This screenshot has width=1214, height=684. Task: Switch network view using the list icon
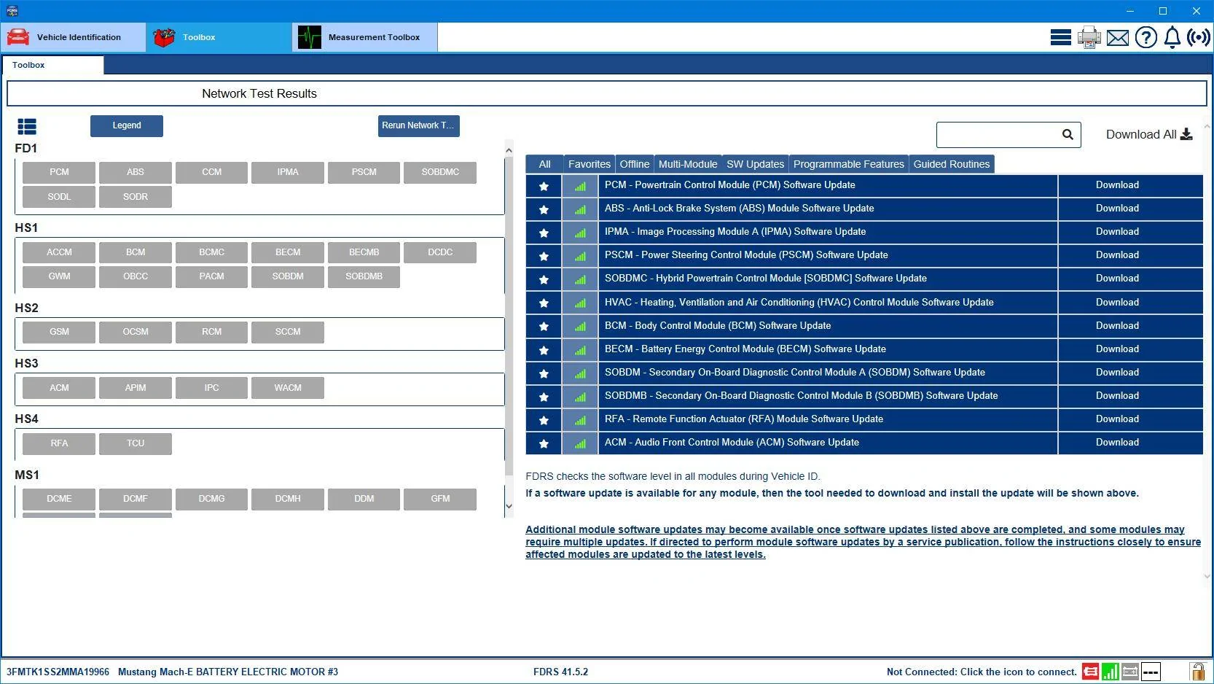[27, 127]
